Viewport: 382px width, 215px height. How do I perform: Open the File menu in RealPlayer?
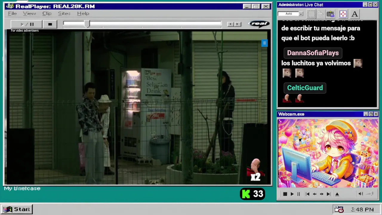[x=12, y=13]
